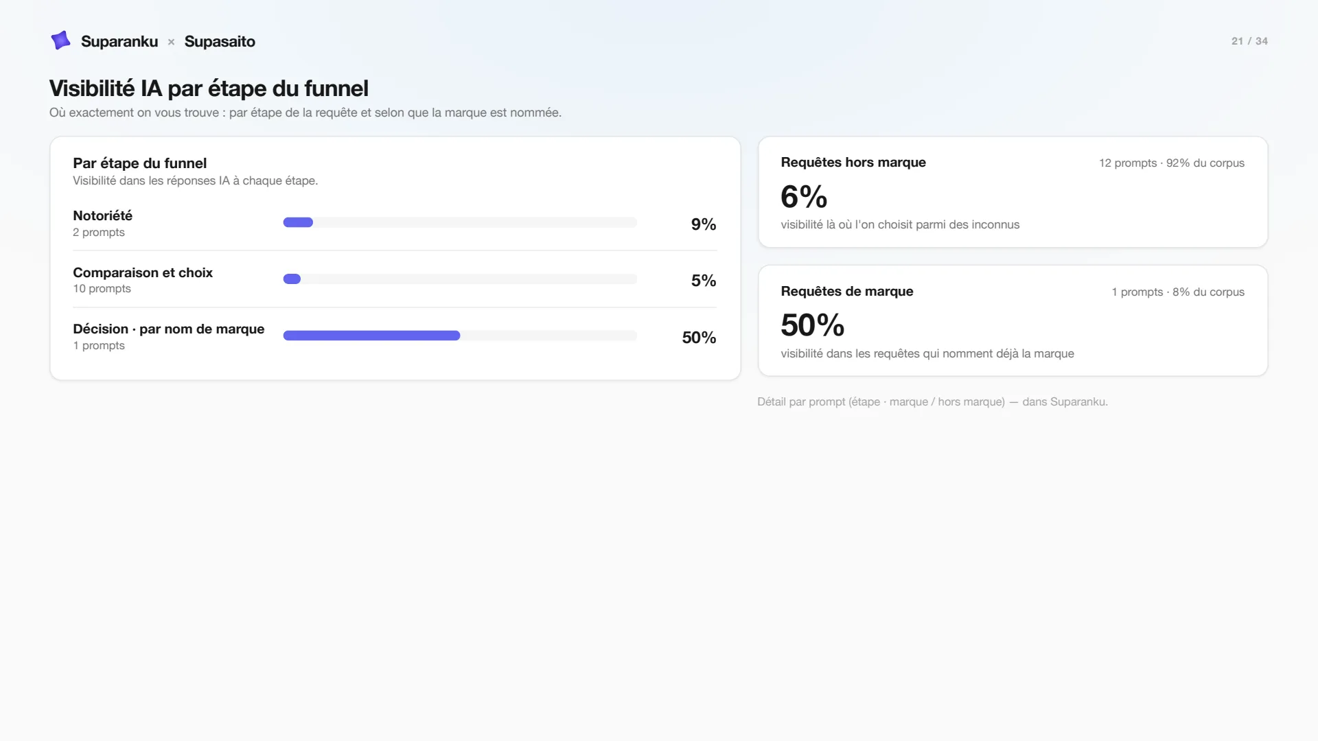Open the Requêtes hors marque card title
Viewport: 1318px width, 741px height.
pos(853,162)
